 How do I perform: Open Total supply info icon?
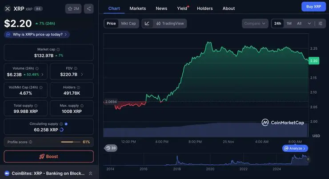pos(36,106)
